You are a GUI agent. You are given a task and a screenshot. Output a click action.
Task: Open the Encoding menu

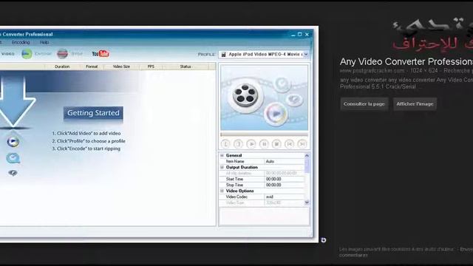tap(21, 43)
